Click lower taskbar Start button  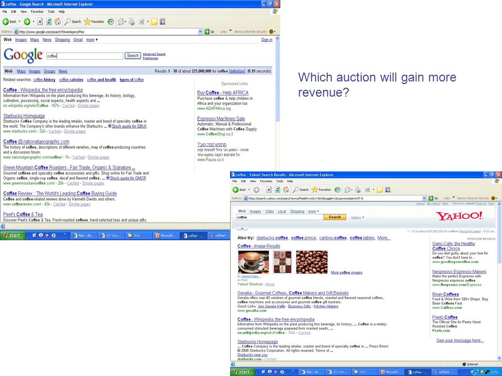(x=243, y=372)
